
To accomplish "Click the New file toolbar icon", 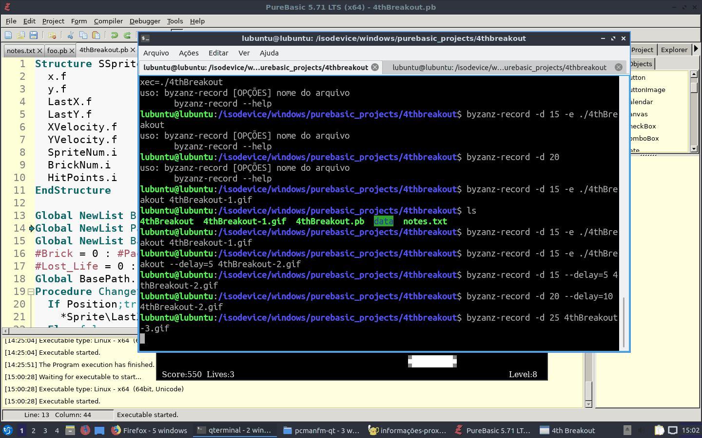I will click(x=8, y=35).
